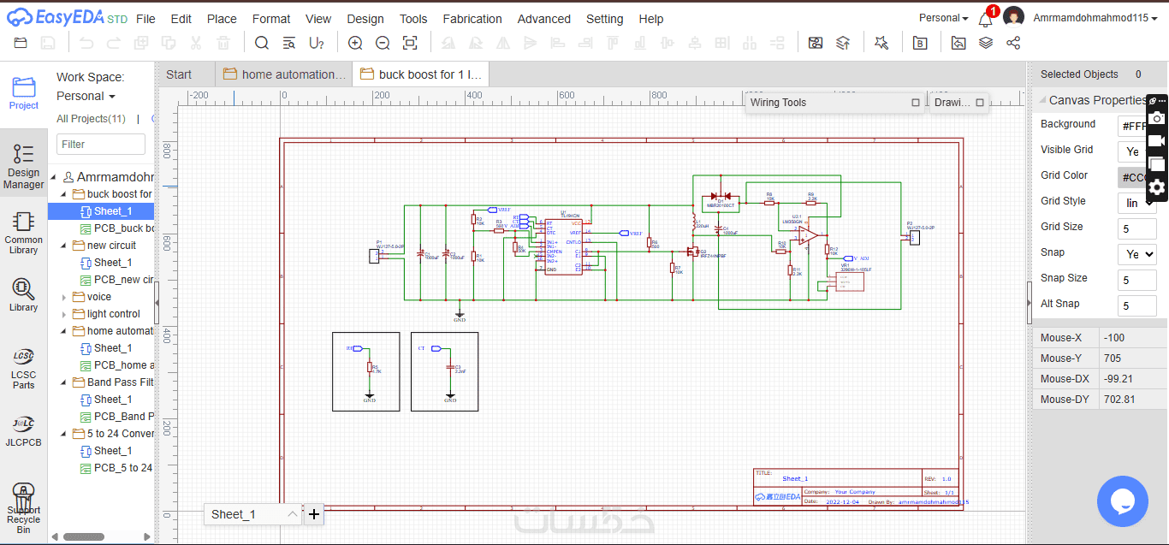Click the BOM export toolbar icon
1169x545 pixels.
(920, 43)
